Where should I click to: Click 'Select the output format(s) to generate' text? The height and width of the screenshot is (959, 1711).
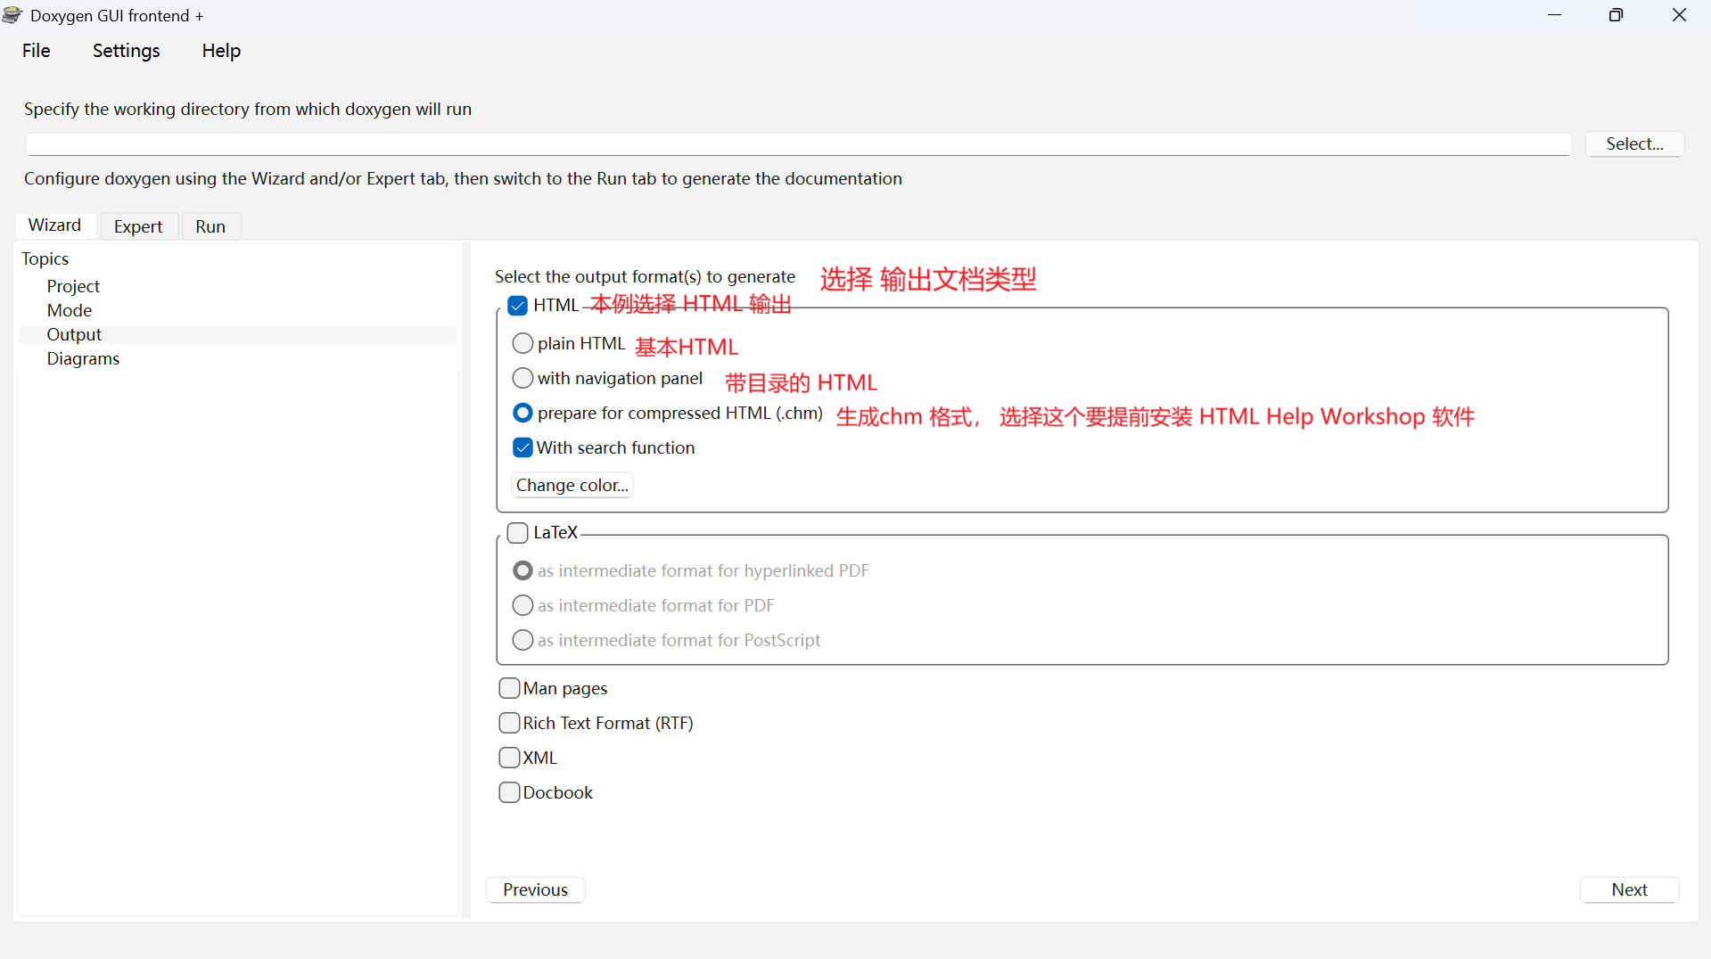645,277
